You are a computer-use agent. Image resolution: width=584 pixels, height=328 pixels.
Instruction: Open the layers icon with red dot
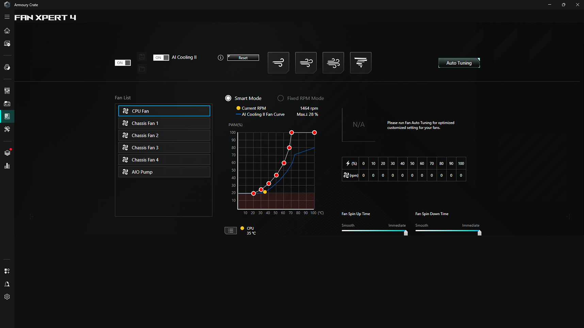tap(7, 153)
